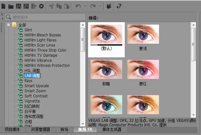The height and width of the screenshot is (135, 201).
Task: Choose the 较暗 preset thumbnail
Action: click(x=106, y=73)
